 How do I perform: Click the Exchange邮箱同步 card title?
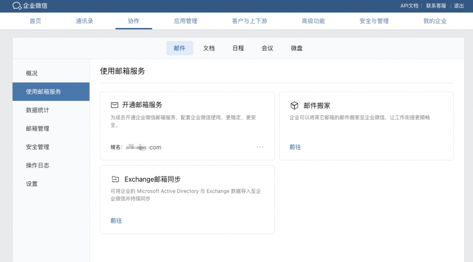(152, 179)
